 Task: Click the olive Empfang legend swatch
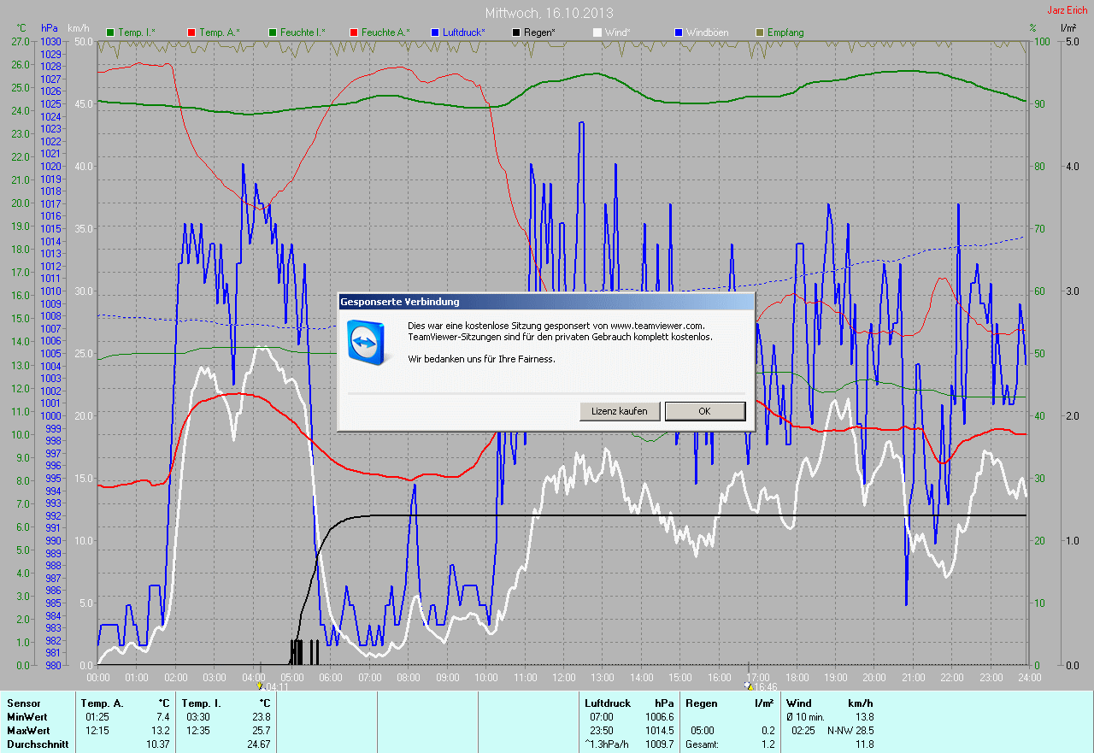[x=760, y=32]
